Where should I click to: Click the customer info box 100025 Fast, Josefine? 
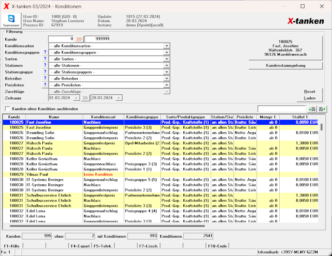coord(286,48)
